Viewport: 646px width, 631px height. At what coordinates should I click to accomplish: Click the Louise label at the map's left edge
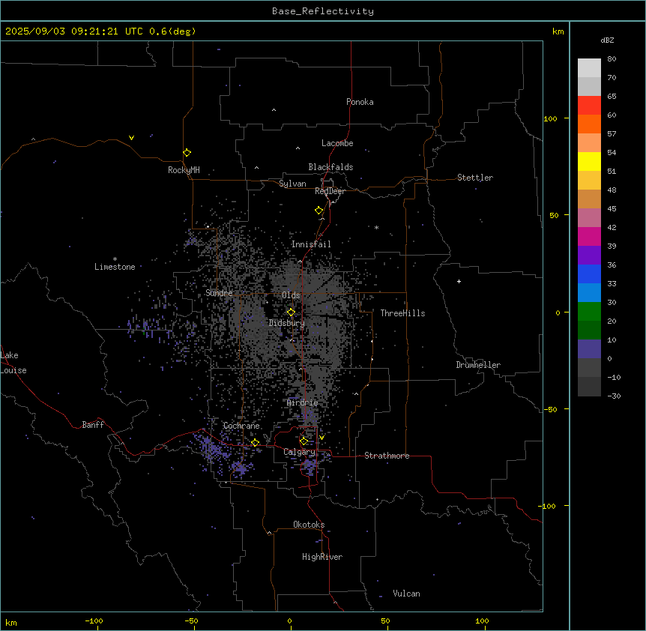click(x=13, y=370)
